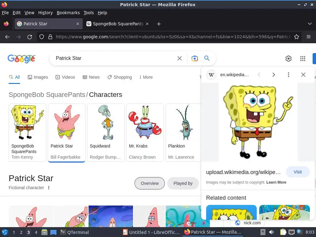Select the News search tab
The height and width of the screenshot is (237, 316).
[x=91, y=77]
